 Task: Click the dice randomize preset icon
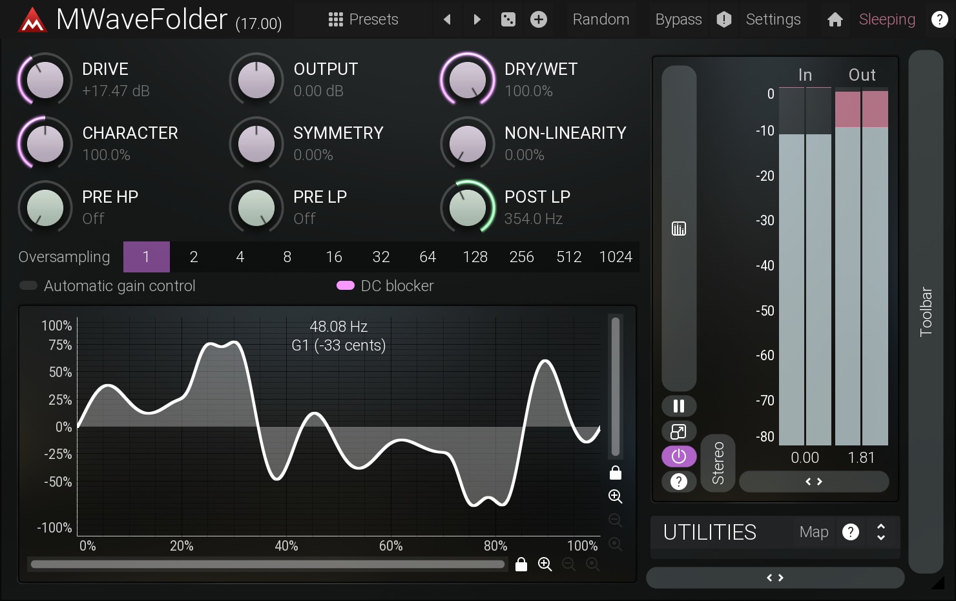(x=508, y=19)
